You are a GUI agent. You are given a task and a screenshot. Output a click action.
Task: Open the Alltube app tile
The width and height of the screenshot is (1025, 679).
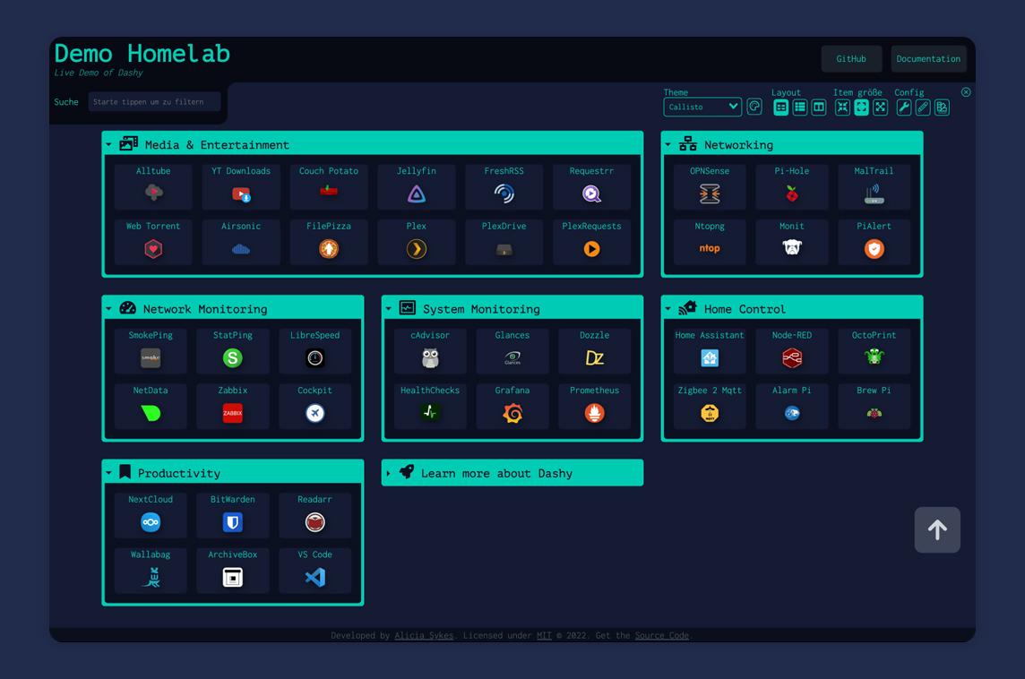coord(153,186)
